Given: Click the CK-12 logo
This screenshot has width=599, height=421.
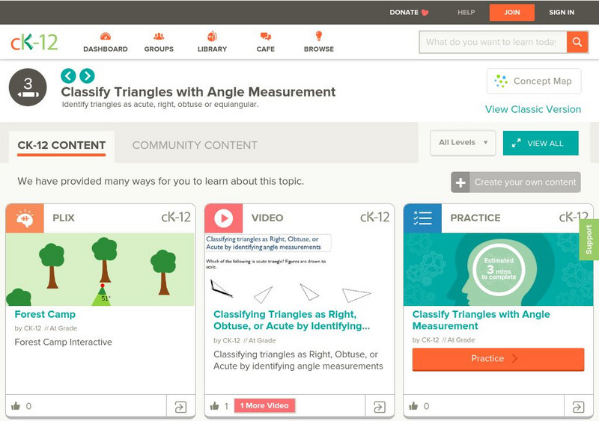Looking at the screenshot, I should [x=34, y=42].
